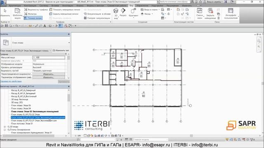Open detail level on view control bar

tap(85, 136)
